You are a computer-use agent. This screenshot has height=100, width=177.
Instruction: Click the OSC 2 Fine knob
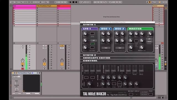[122, 33]
